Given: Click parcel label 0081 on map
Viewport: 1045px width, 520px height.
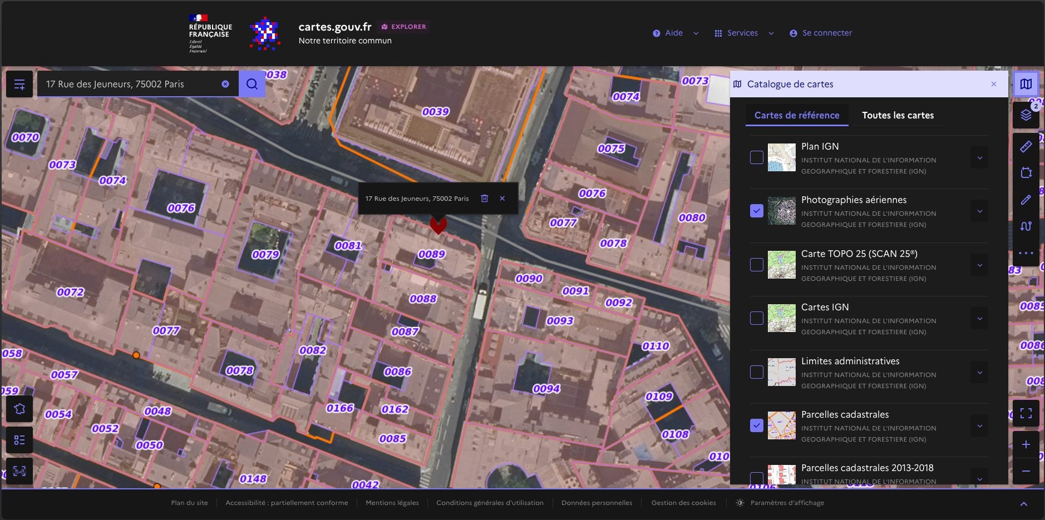Looking at the screenshot, I should pyautogui.click(x=348, y=245).
